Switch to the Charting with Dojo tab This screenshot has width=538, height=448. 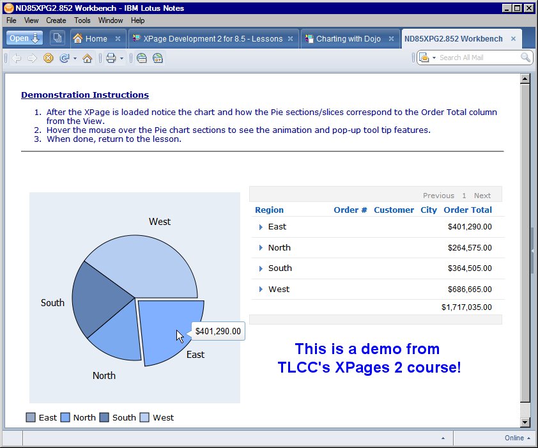coord(348,38)
